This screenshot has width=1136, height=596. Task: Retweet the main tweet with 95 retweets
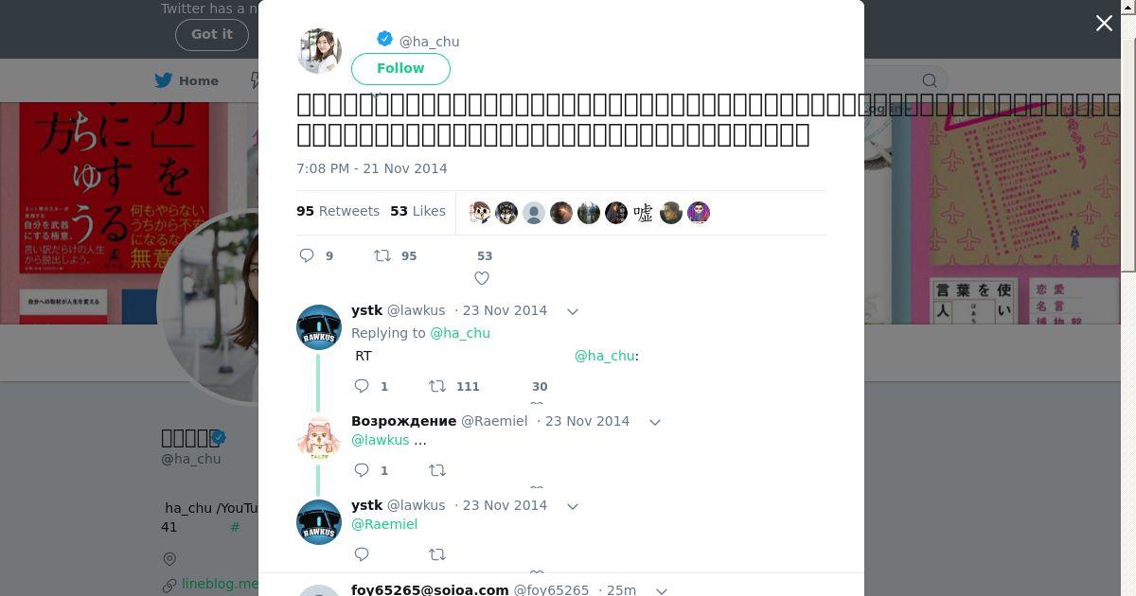[x=382, y=255]
